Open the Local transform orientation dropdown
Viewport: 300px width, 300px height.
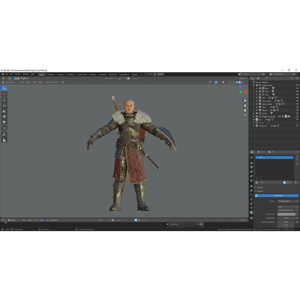click(111, 78)
